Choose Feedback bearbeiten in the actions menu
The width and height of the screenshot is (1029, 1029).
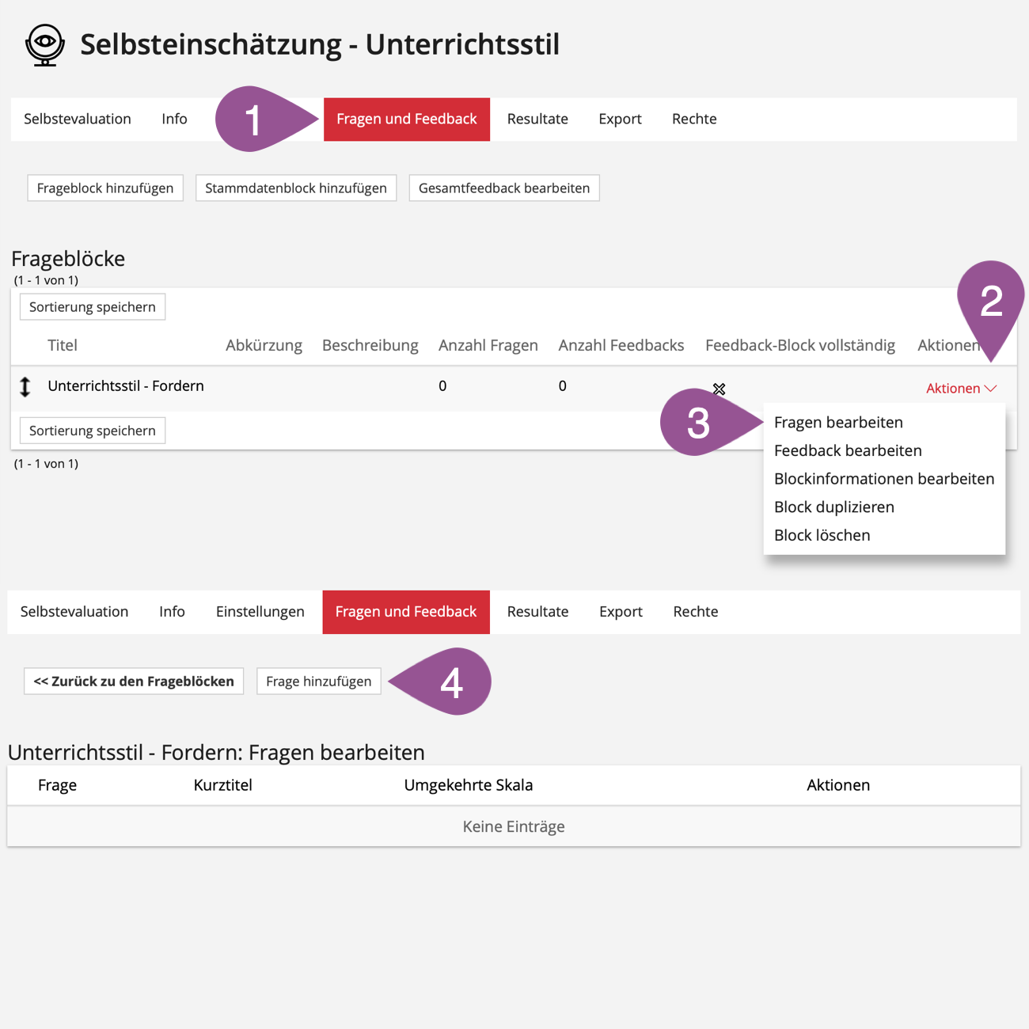point(848,450)
